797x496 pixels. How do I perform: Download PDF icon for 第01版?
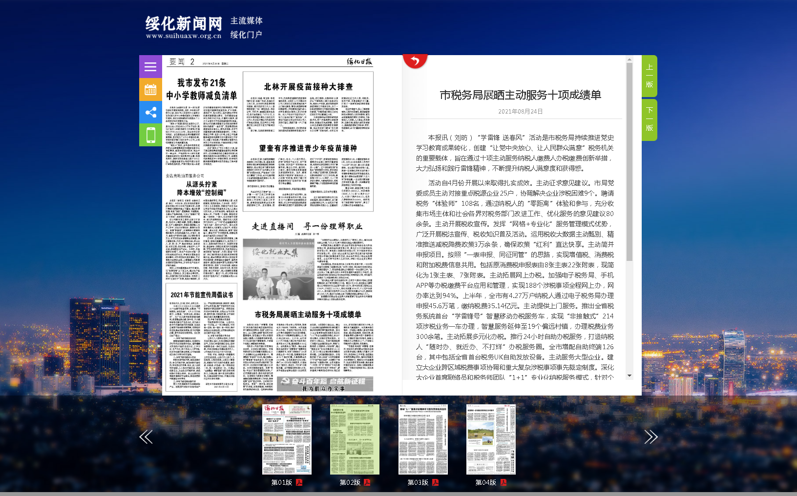(299, 482)
